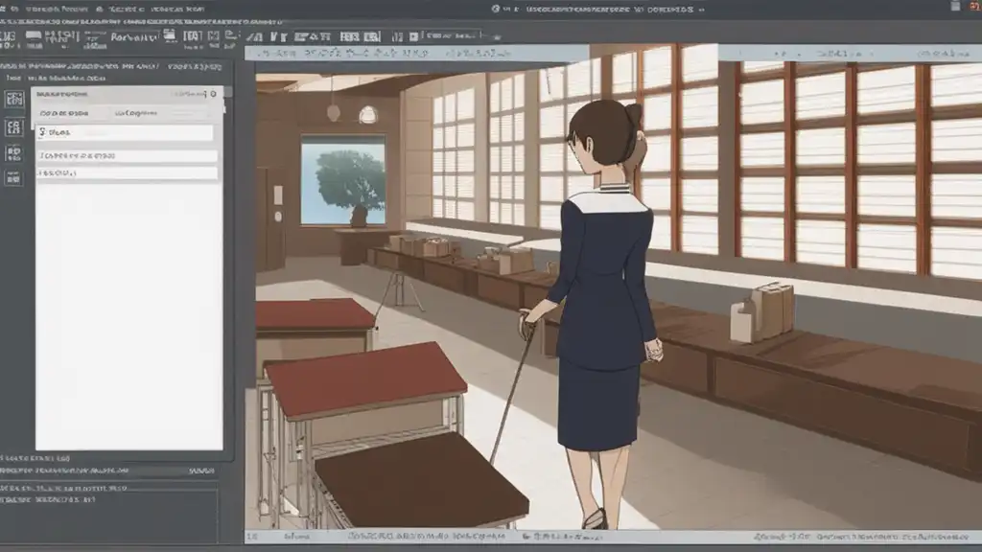
Task: Click the first square icon in left sidebar
Action: (x=13, y=100)
